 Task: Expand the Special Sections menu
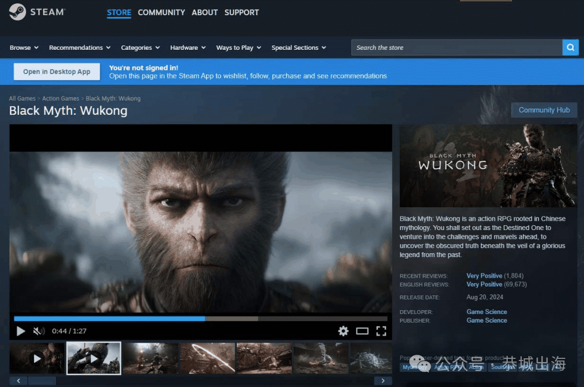point(298,48)
